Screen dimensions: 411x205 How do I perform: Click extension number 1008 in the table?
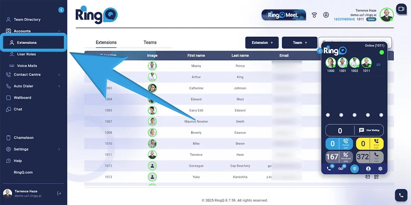click(x=109, y=133)
